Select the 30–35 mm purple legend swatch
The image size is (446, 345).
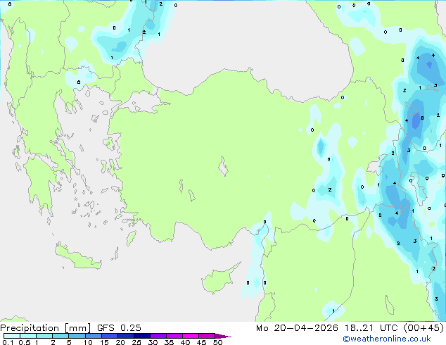[x=158, y=336]
